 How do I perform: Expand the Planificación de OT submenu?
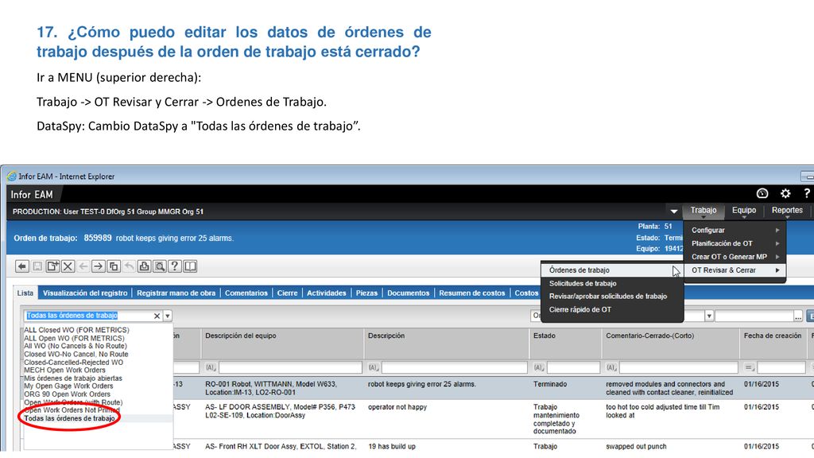pos(735,243)
